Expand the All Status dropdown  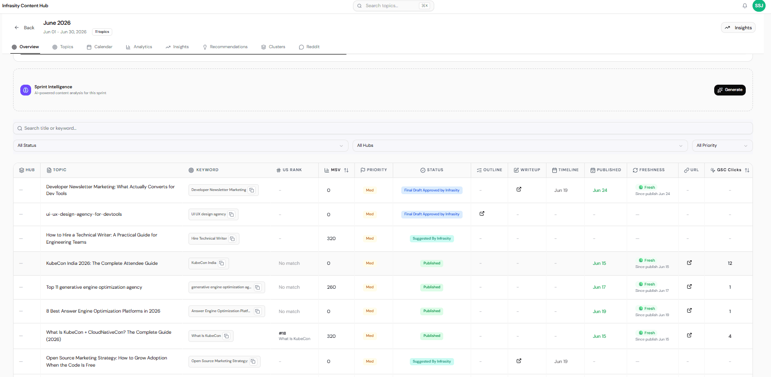coord(181,145)
